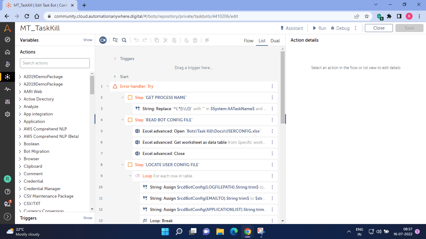The width and height of the screenshot is (426, 239).
Task: Toggle the checkbox of Step READ BOT CONFIG FILE
Action: (x=130, y=120)
